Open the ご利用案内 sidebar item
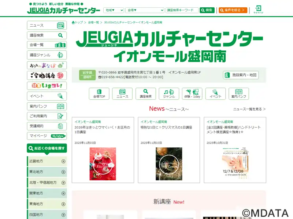293x219 pixels. tap(47, 116)
